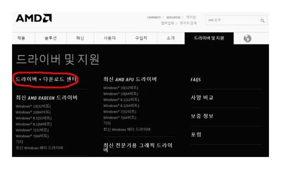
Task: Open the 투자자 관계 link
Action: (x=188, y=23)
